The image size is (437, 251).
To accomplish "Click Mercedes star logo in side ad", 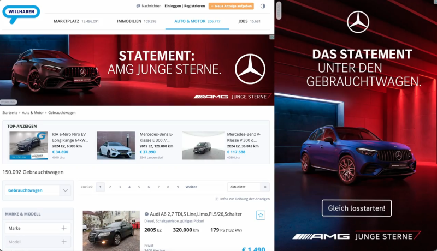I will 358,22.
